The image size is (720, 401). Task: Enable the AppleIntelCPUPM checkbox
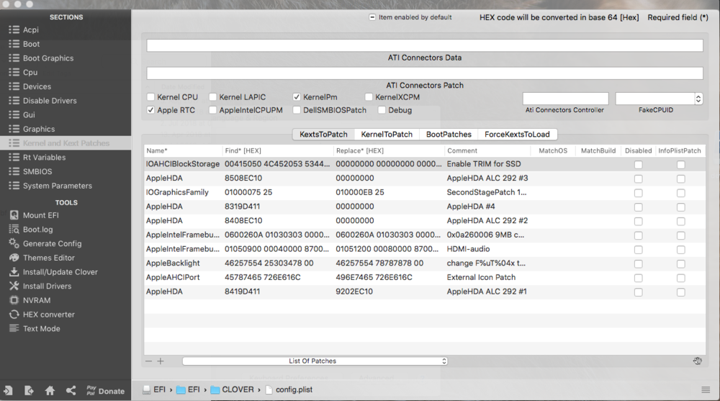pyautogui.click(x=212, y=110)
